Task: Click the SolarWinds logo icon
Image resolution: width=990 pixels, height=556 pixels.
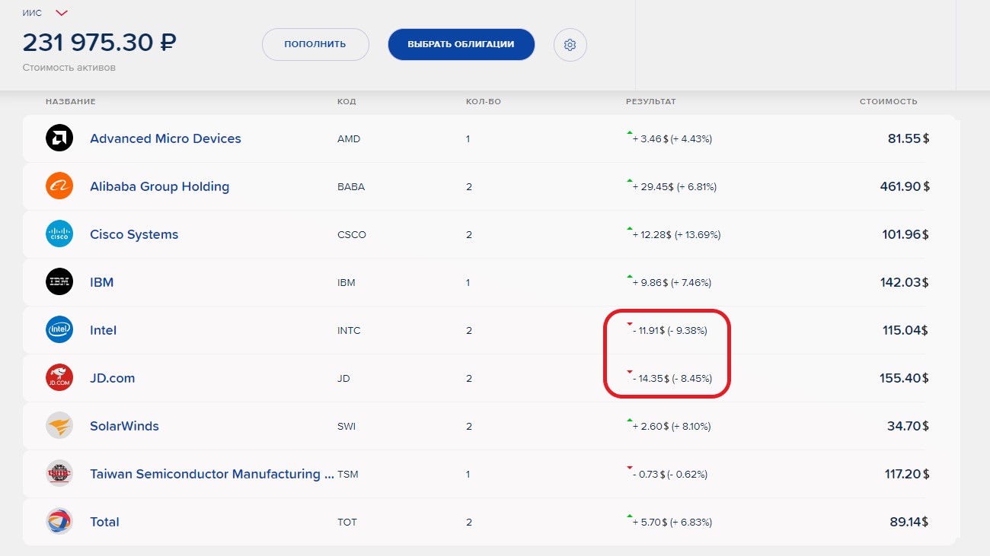Action: click(x=59, y=426)
